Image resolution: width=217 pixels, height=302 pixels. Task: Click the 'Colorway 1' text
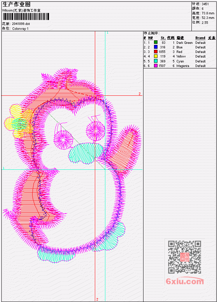(20, 29)
